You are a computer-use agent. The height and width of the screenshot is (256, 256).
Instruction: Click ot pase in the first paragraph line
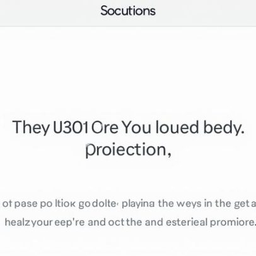click(20, 204)
